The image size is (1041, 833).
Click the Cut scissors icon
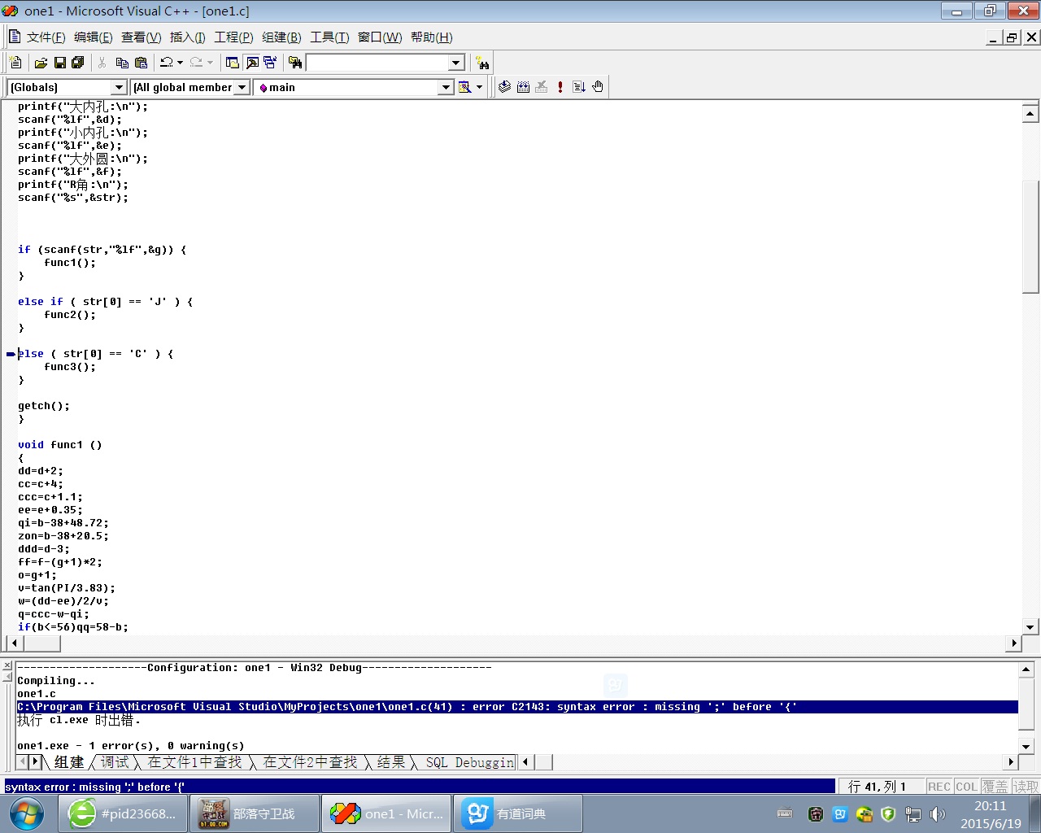click(x=102, y=63)
